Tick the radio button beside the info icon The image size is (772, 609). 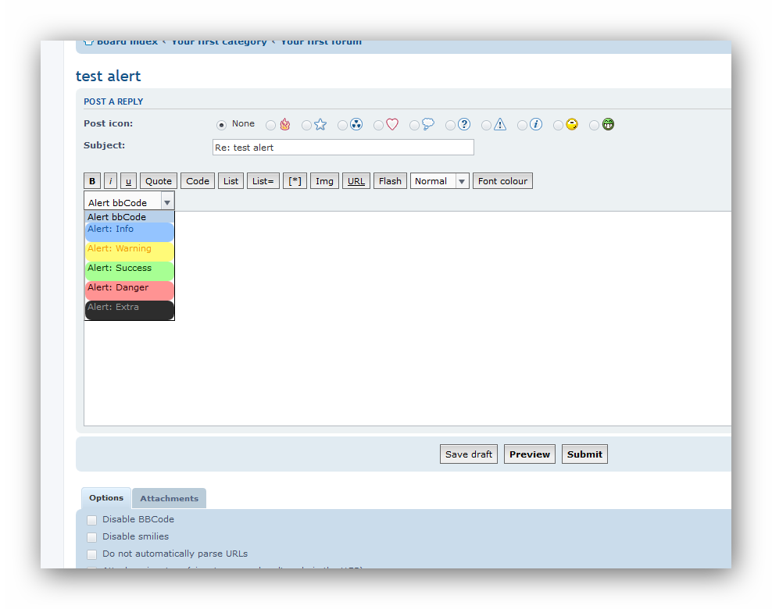(523, 126)
